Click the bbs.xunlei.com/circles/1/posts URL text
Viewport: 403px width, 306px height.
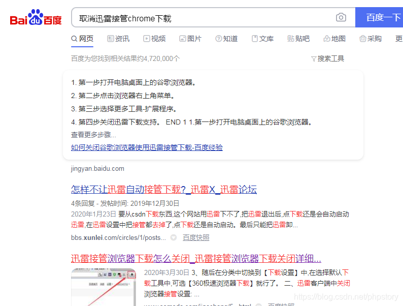(x=118, y=237)
